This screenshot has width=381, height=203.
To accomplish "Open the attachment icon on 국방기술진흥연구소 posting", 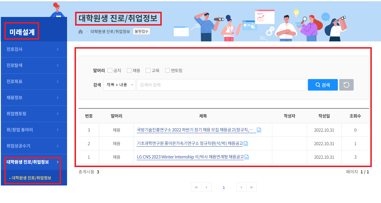I will click(259, 130).
